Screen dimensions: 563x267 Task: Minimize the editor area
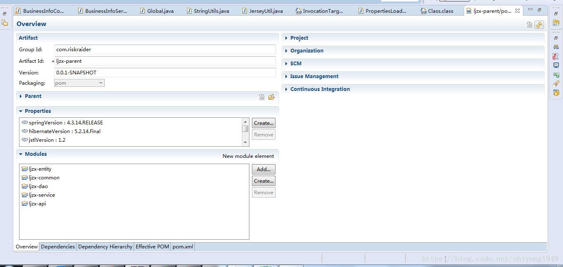[x=530, y=10]
